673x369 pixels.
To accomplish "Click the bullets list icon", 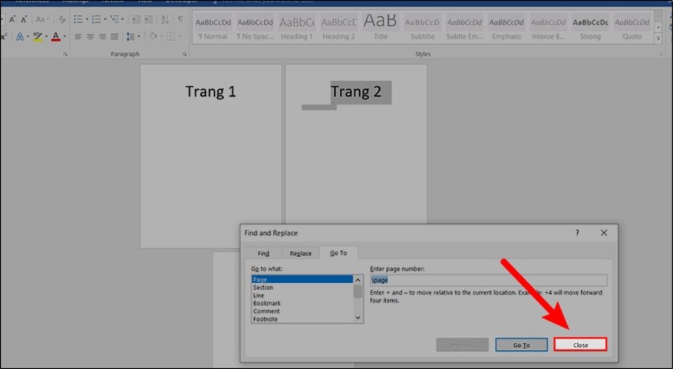I will [x=78, y=19].
